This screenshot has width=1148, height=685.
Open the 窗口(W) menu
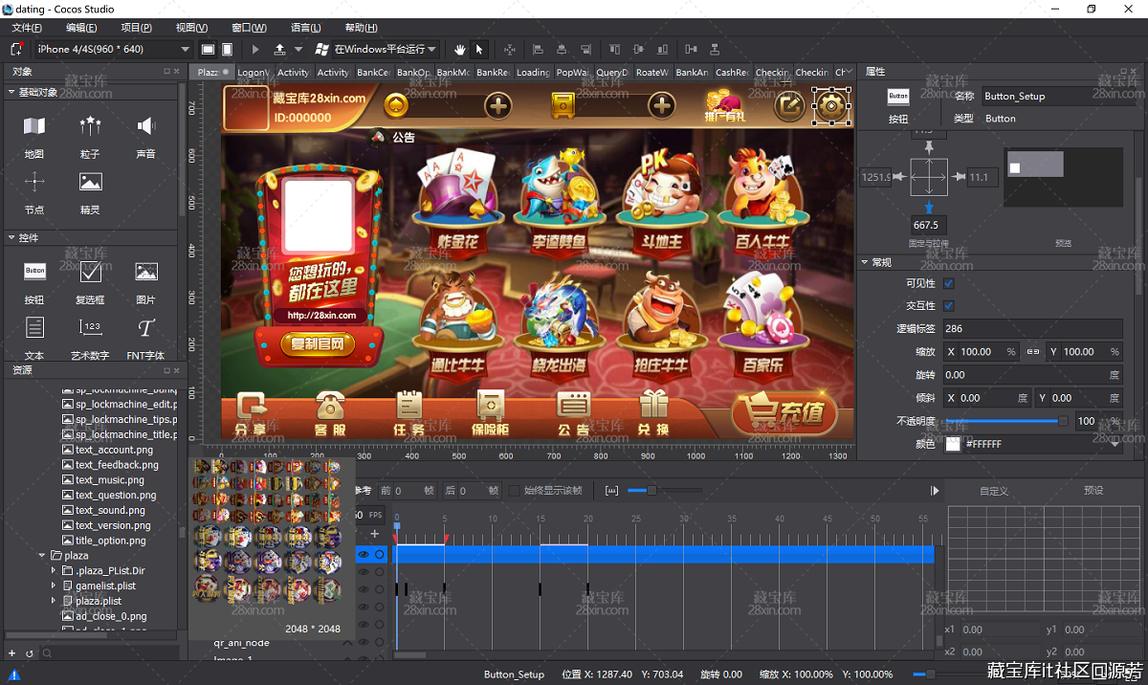249,28
